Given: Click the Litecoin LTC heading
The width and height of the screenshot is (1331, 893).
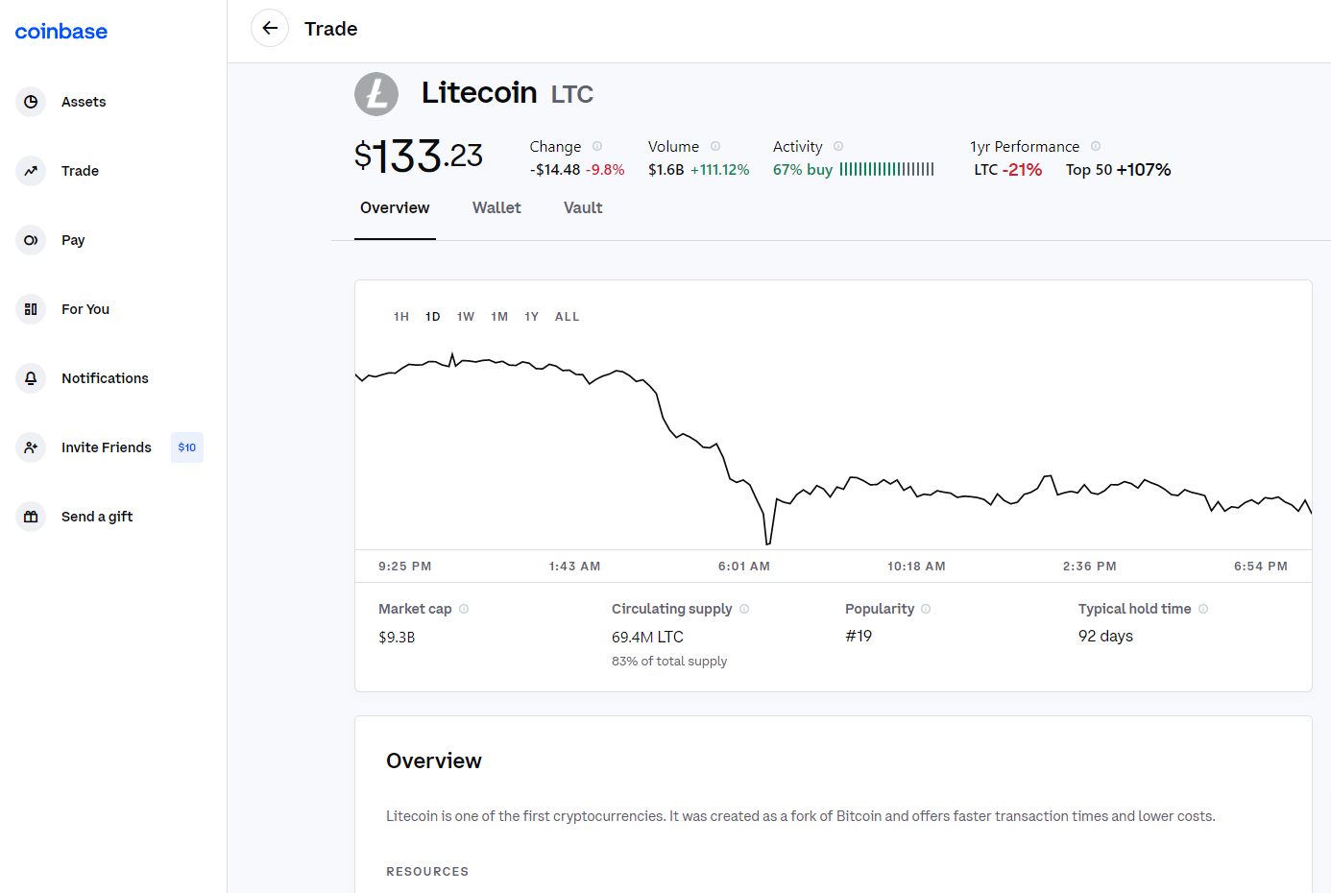Looking at the screenshot, I should (x=507, y=93).
